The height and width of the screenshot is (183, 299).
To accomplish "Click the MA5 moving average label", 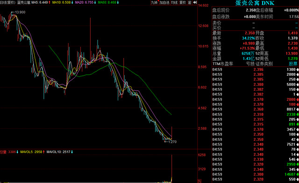I will 41,2.
